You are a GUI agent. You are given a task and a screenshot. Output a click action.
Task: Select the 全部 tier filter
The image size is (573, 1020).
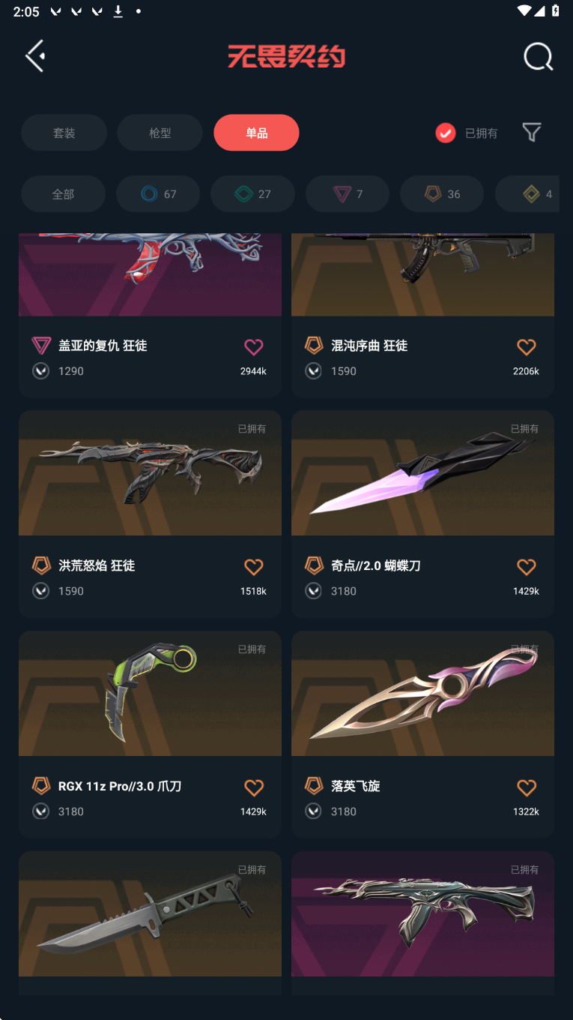(x=64, y=194)
